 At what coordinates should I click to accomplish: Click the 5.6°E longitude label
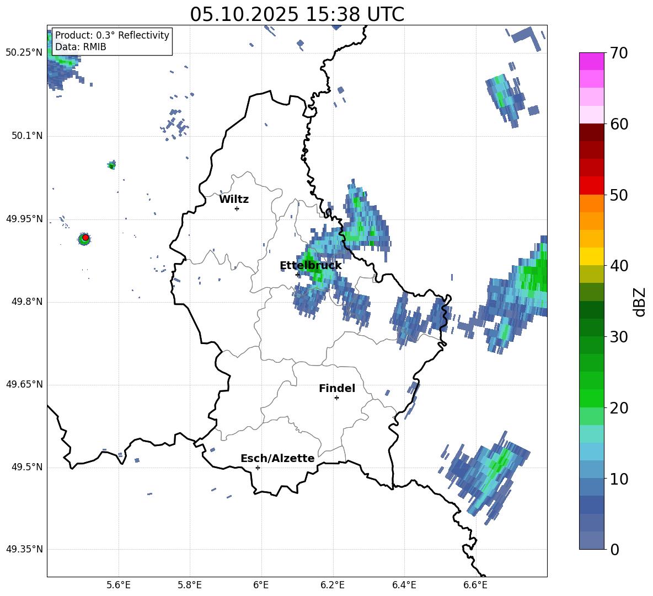click(118, 585)
